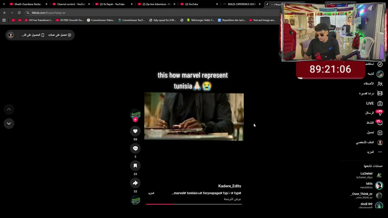Image resolution: width=388 pixels, height=218 pixels.
Task: Open the LIVE section
Action: pyautogui.click(x=374, y=103)
